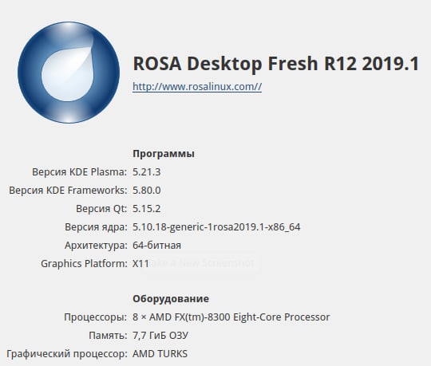The width and height of the screenshot is (431, 366).
Task: Select Graphics Platform value X11
Action: (x=140, y=264)
